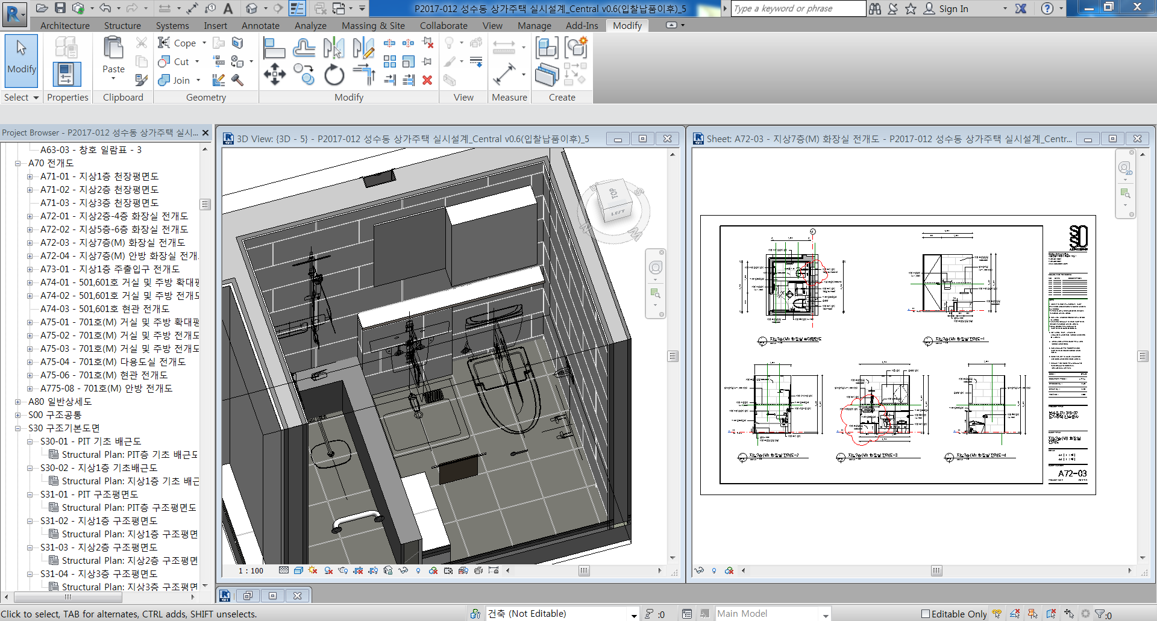This screenshot has width=1157, height=621.
Task: Click the Rotate tool icon
Action: click(334, 75)
